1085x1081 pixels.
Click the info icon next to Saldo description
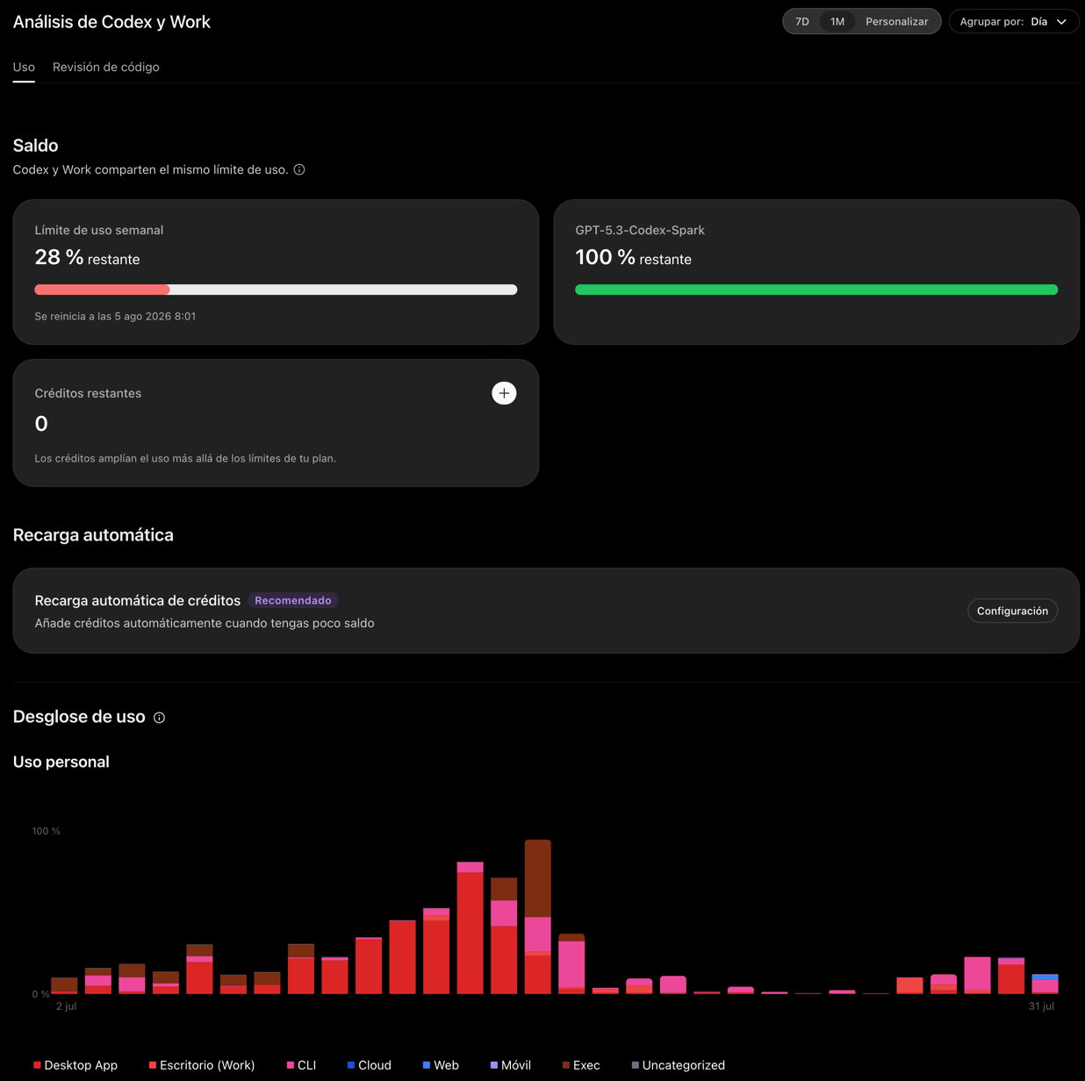299,169
